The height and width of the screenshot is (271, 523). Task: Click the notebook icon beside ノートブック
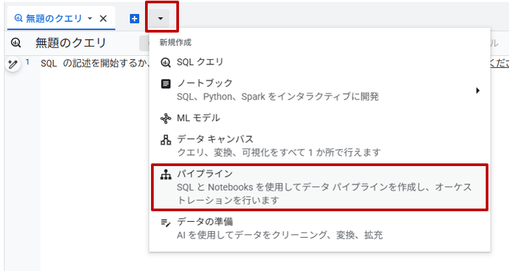(166, 84)
